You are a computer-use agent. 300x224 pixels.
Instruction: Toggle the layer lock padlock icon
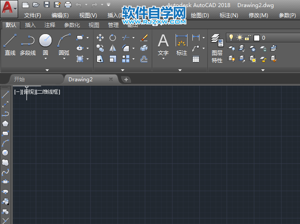coord(247,38)
